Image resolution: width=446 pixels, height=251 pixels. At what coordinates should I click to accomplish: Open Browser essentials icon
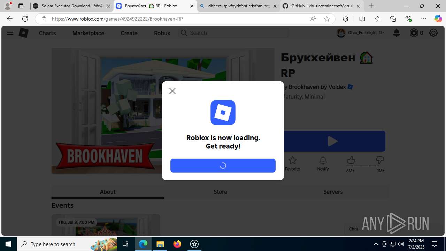point(408,19)
